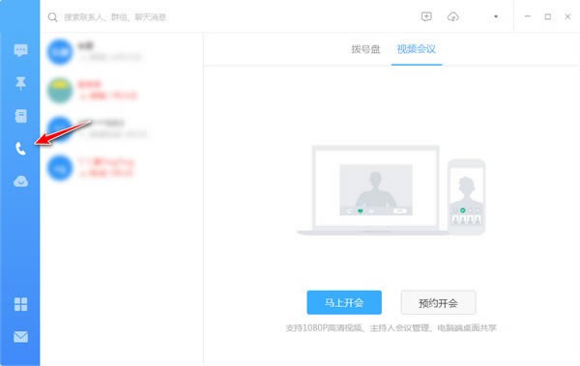This screenshot has height=366, width=580.
Task: Click the cloud upload icon in header
Action: click(x=453, y=16)
